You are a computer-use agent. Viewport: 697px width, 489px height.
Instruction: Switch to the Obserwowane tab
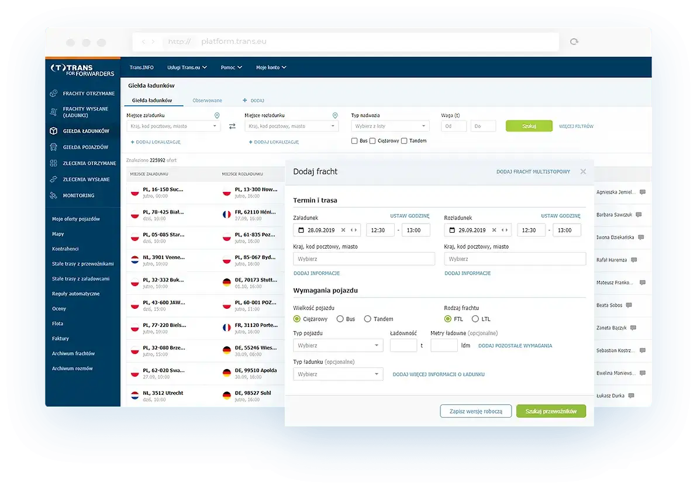pyautogui.click(x=207, y=101)
